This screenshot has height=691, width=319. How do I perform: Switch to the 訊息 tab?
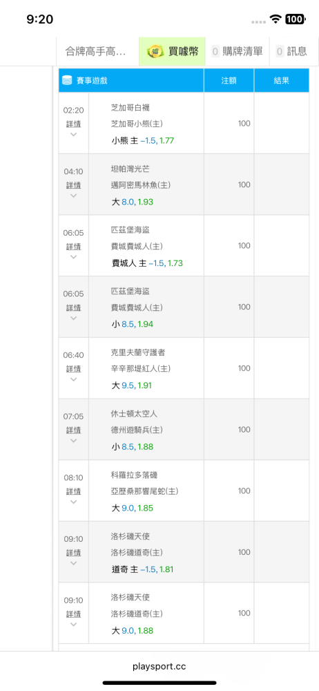(x=291, y=52)
